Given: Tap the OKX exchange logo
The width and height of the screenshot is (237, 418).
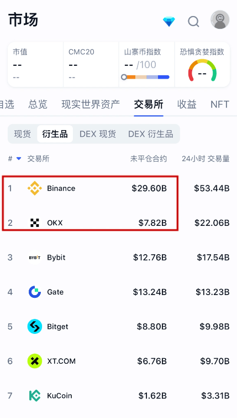Looking at the screenshot, I should [35, 223].
